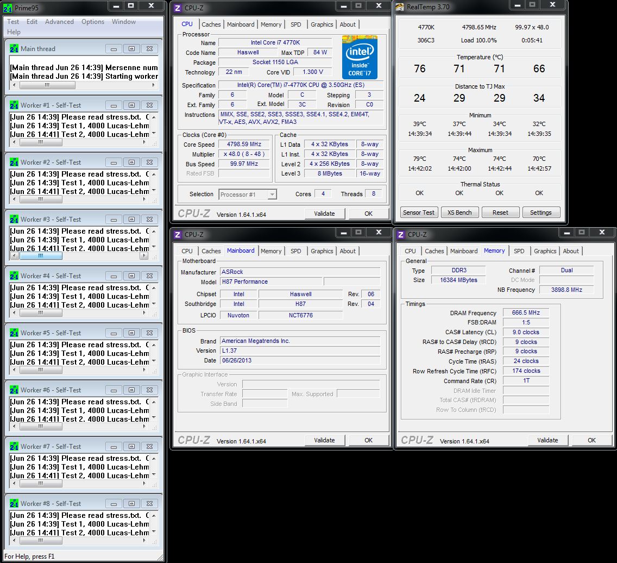The image size is (617, 563).
Task: Click the Worker #8 window icon
Action: [x=14, y=503]
